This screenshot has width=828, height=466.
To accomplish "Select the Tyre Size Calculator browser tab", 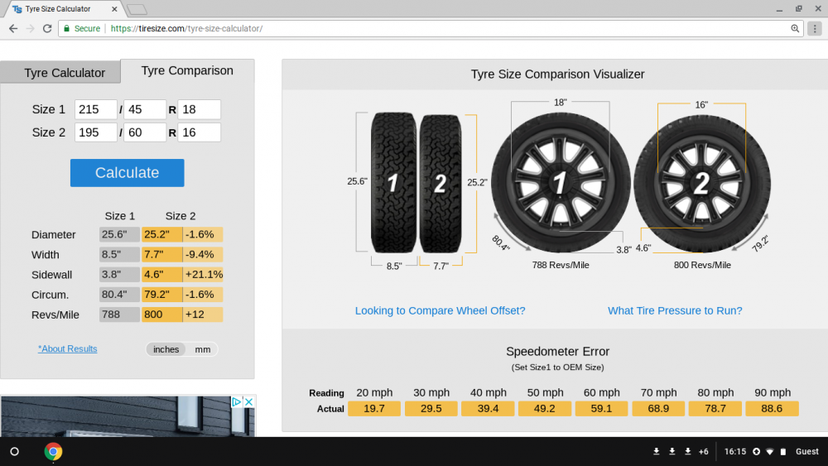I will (x=62, y=9).
